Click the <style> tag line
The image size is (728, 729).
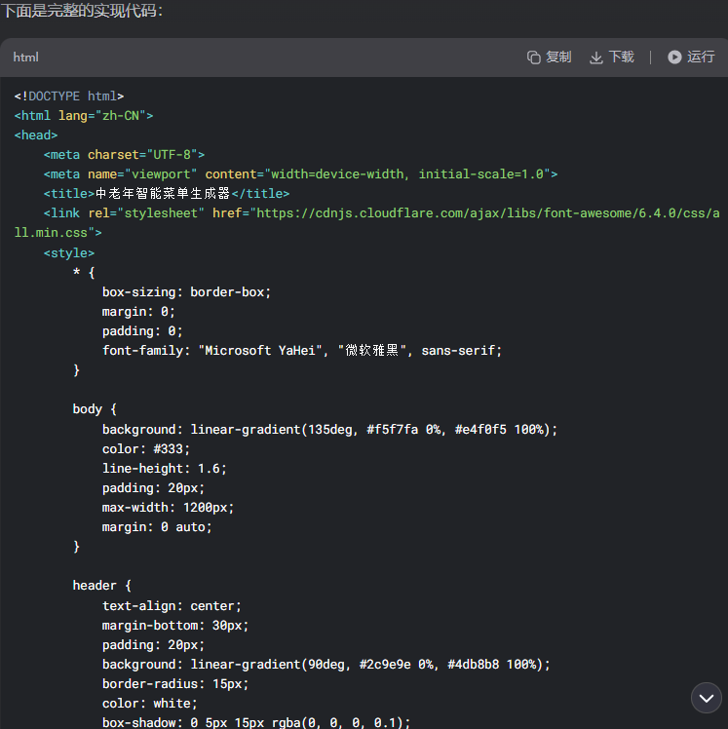69,253
